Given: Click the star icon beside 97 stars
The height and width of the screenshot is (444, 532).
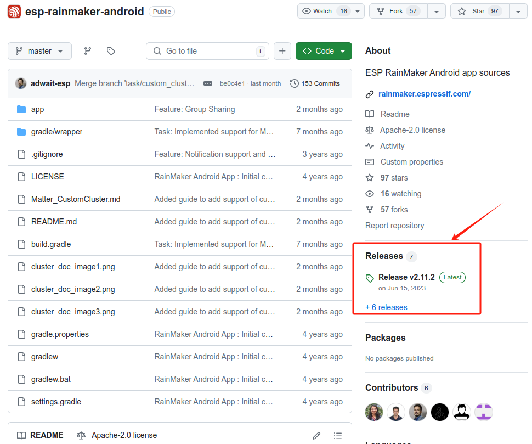Looking at the screenshot, I should [x=370, y=178].
